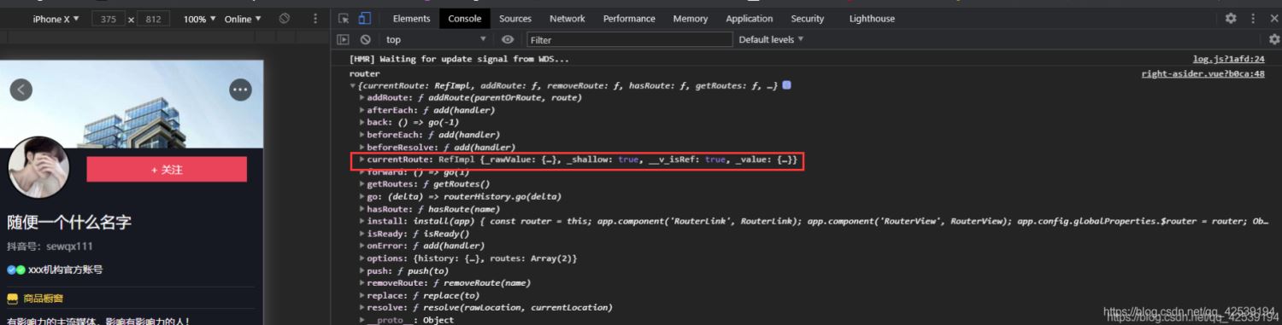Focus the console Filter input

tap(629, 39)
